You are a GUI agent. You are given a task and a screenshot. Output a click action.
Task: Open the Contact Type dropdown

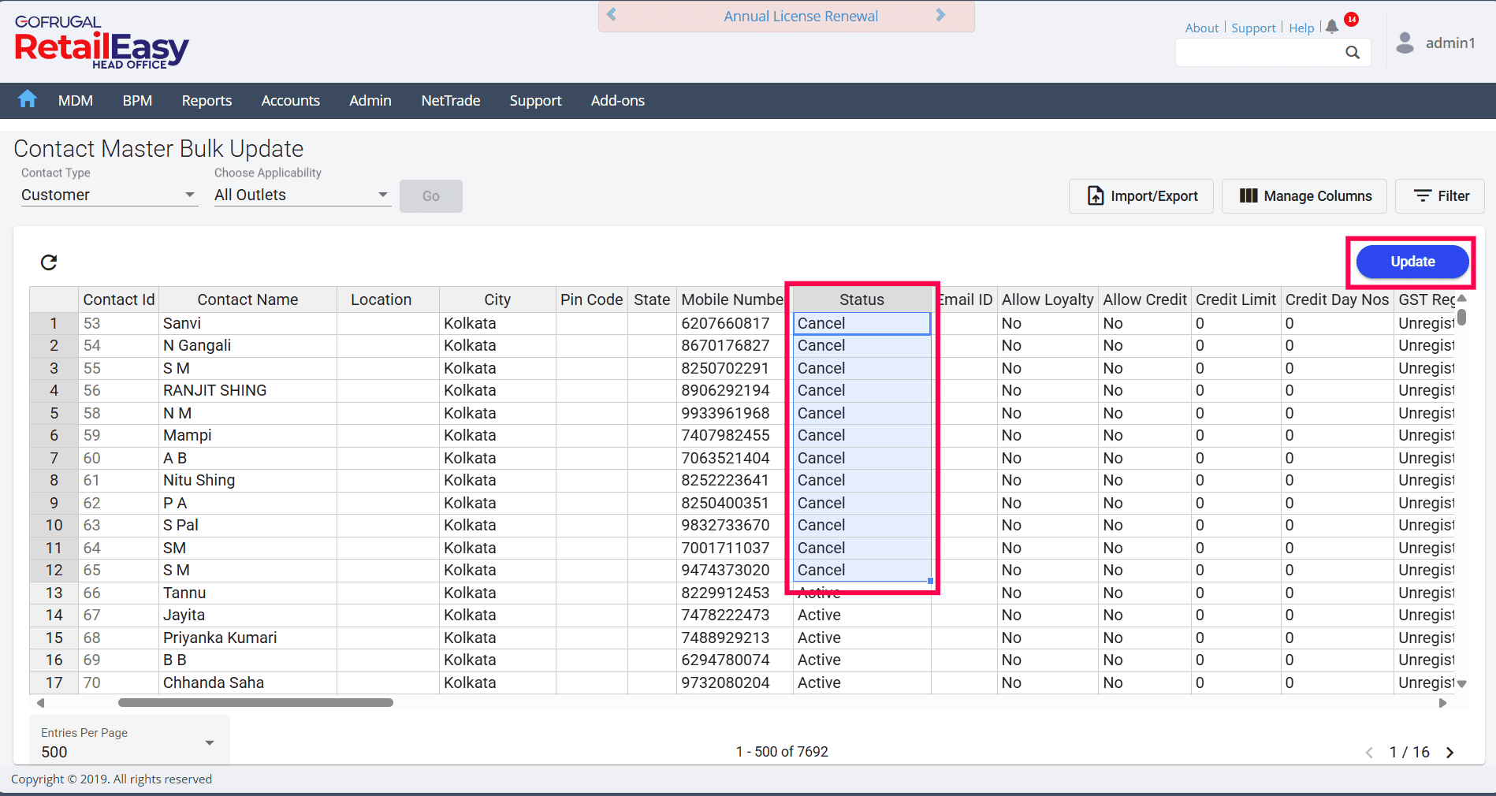click(109, 195)
